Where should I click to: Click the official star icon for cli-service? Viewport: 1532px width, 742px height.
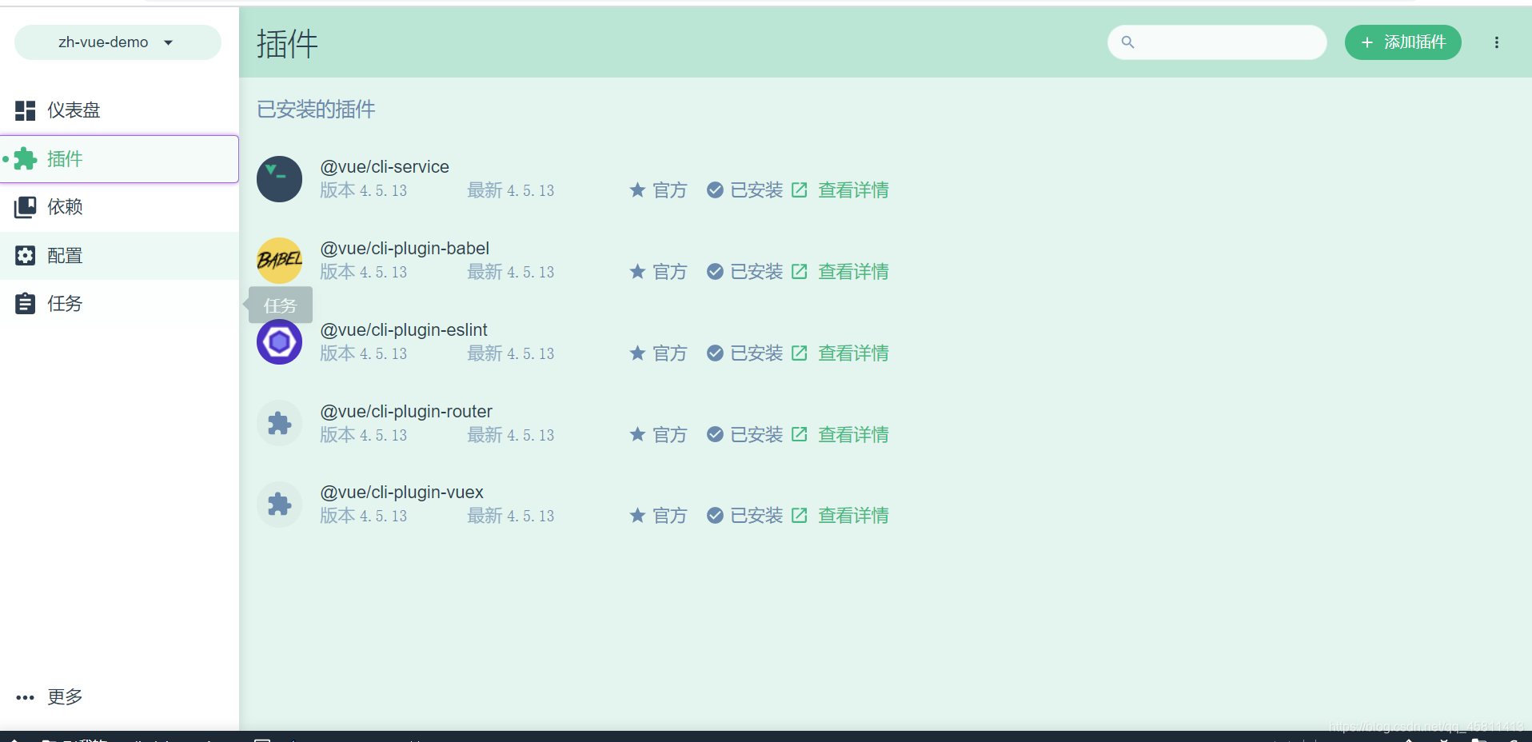[637, 190]
